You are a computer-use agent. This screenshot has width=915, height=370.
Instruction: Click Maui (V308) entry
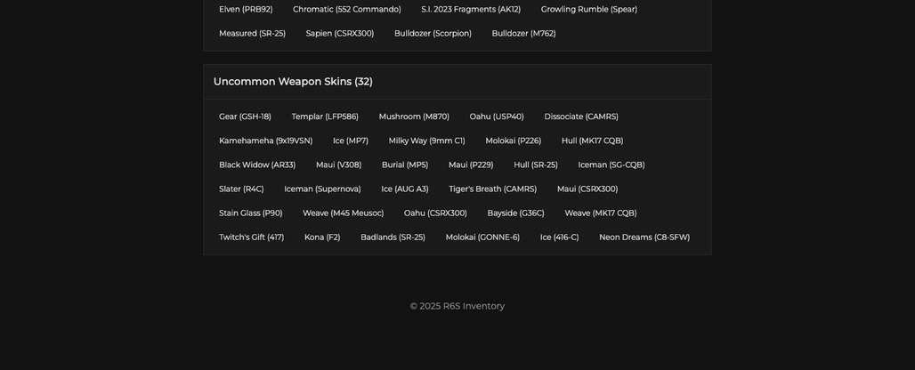click(338, 165)
